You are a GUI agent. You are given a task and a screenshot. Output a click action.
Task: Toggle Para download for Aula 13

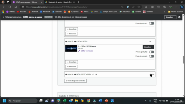[x=151, y=56]
